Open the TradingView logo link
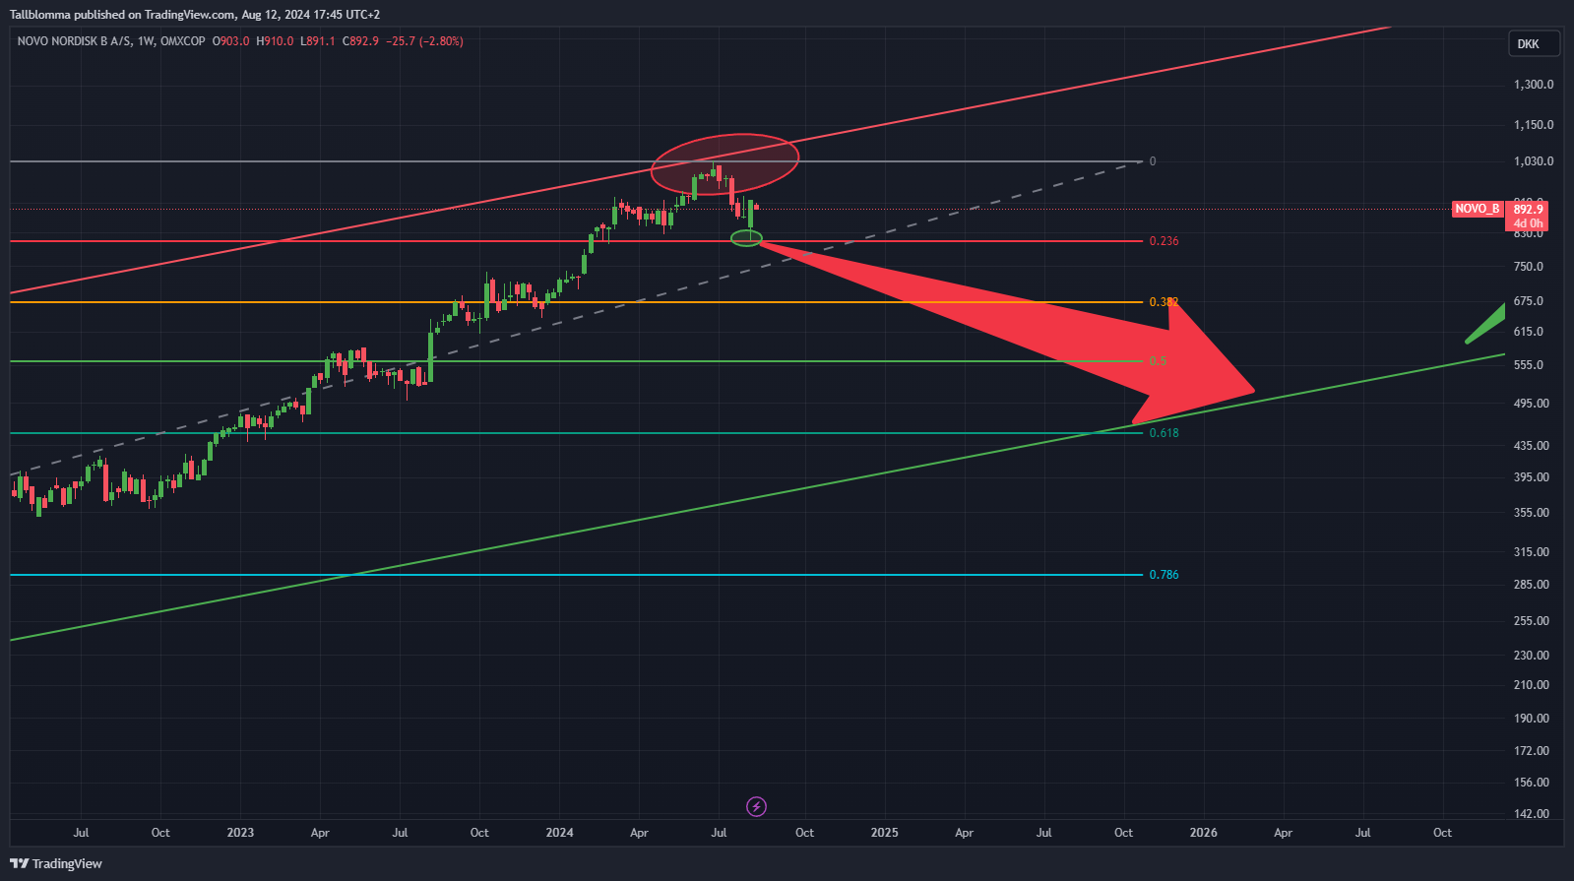The width and height of the screenshot is (1574, 881). pyautogui.click(x=56, y=863)
